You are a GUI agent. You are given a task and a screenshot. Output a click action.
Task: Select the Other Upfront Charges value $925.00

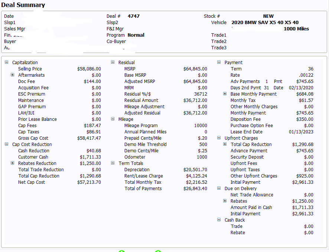tap(305, 176)
